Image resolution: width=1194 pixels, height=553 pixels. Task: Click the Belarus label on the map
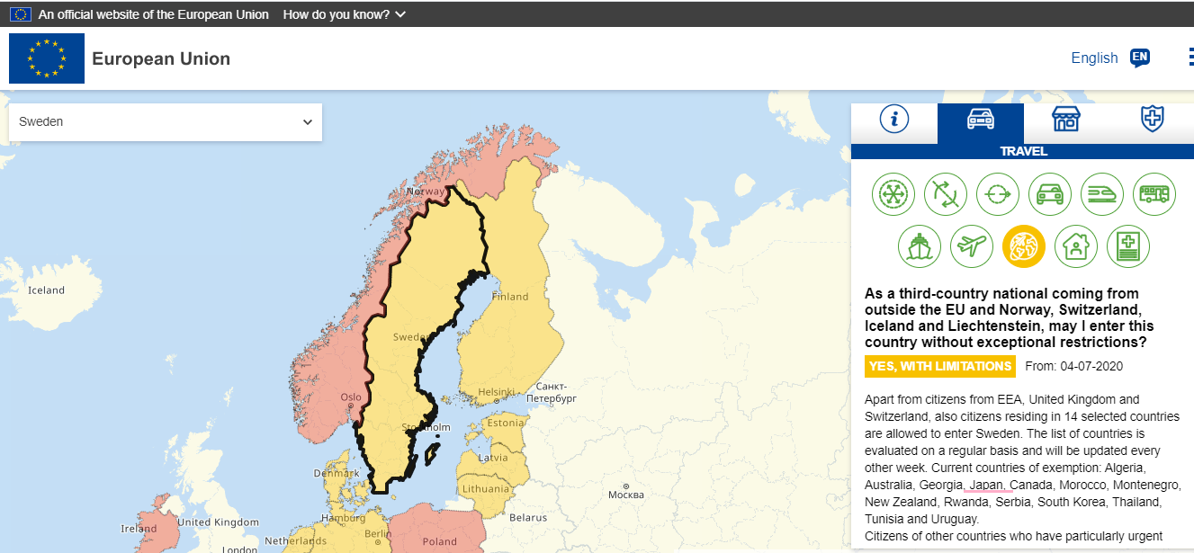point(528,517)
